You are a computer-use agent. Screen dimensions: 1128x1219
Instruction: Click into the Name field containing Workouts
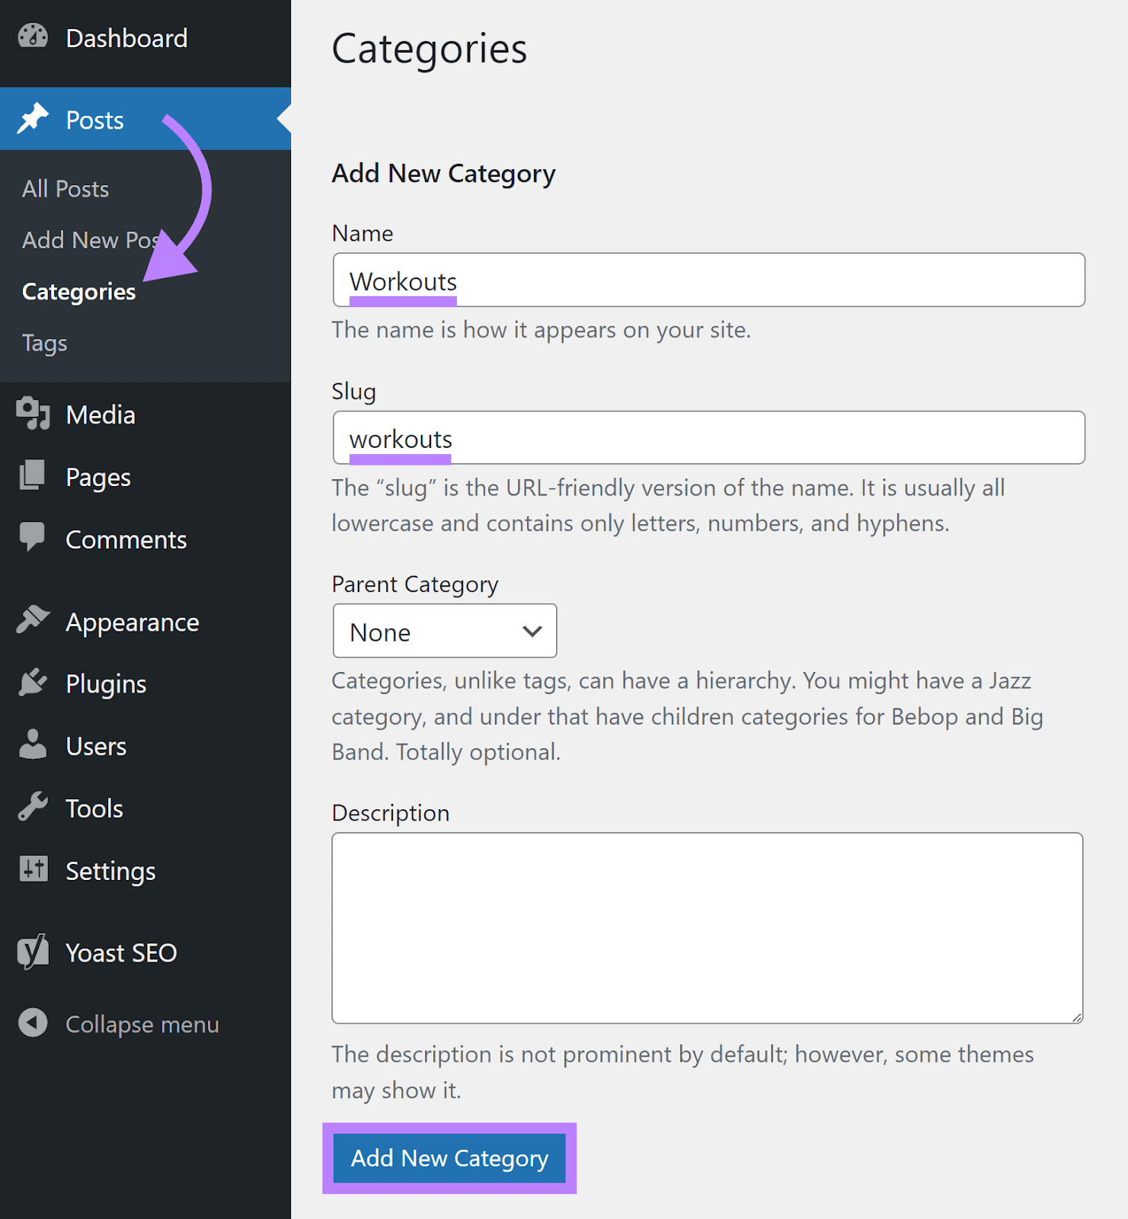(x=708, y=280)
